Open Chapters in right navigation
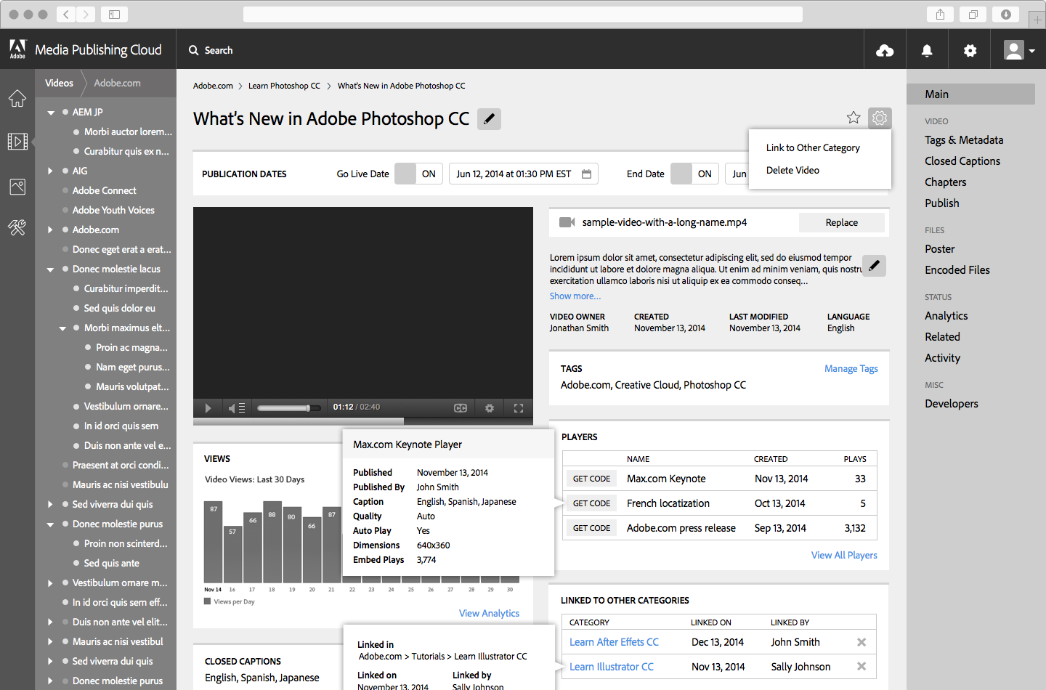Image resolution: width=1046 pixels, height=690 pixels. click(x=945, y=182)
